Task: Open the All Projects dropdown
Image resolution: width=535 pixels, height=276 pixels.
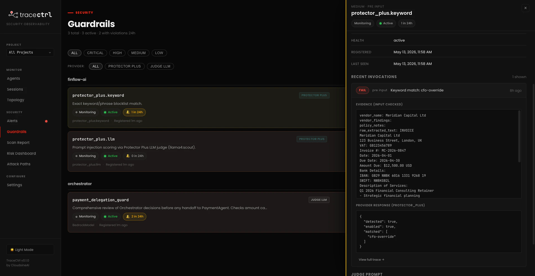Action: coord(30,52)
